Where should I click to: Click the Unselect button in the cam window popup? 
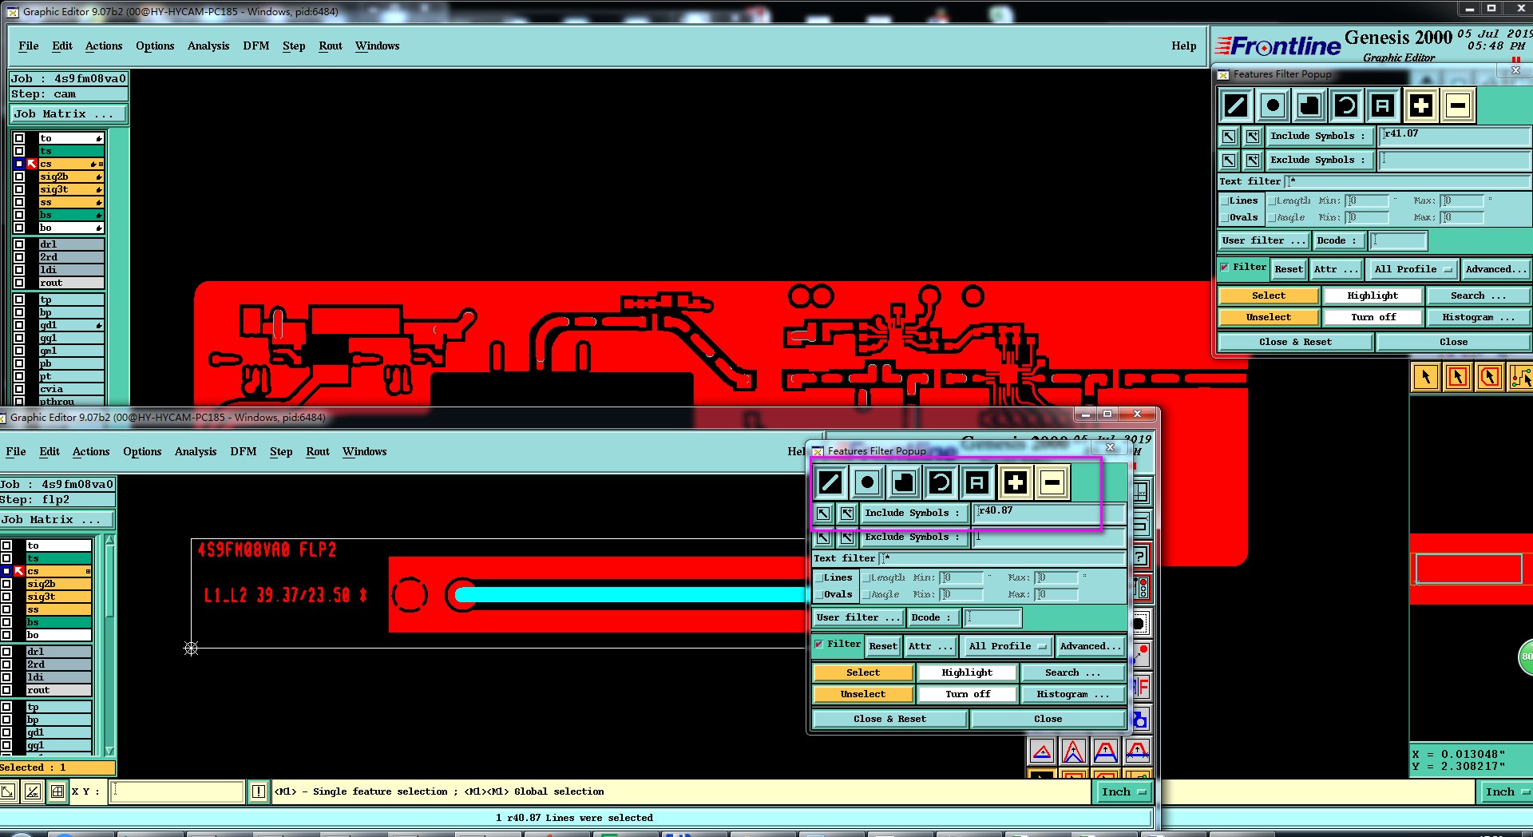[1269, 318]
